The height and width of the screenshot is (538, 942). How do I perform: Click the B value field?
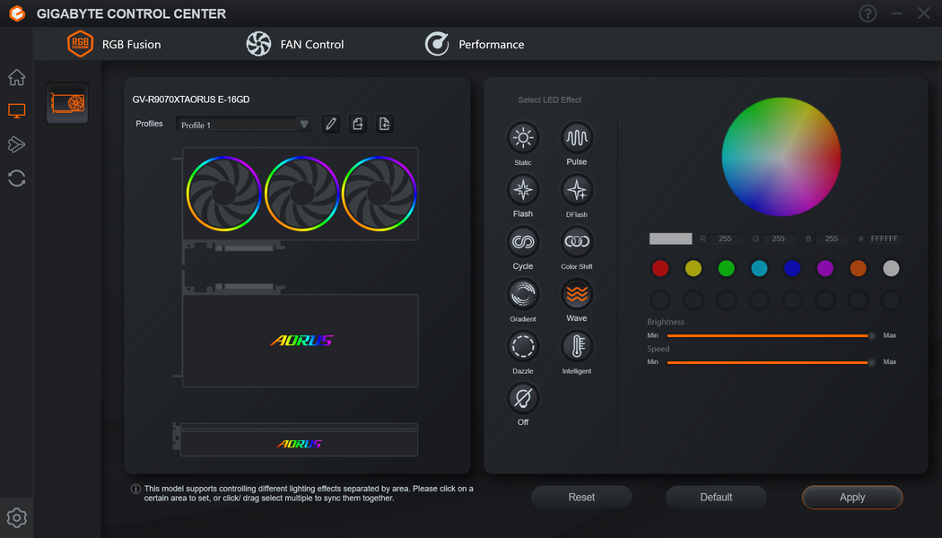point(831,239)
